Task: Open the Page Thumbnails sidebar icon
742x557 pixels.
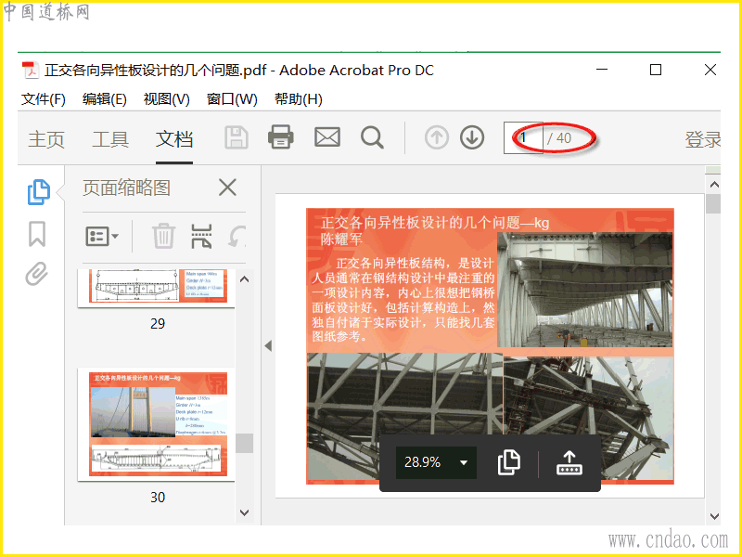Action: [38, 192]
